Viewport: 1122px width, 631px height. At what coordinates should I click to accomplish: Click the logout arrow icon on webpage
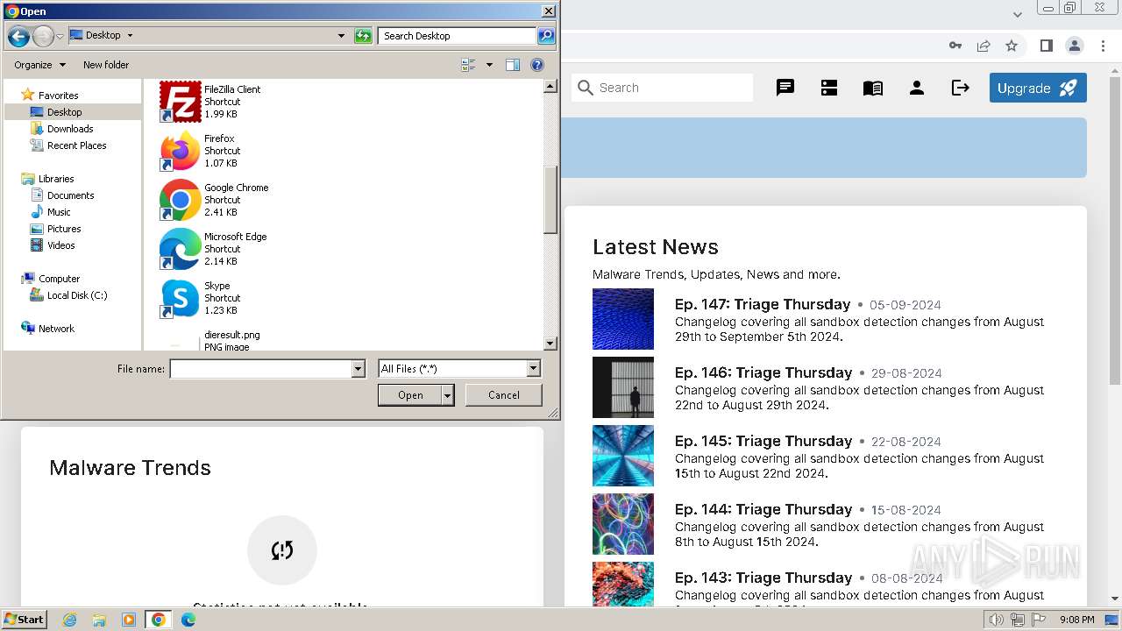(x=961, y=88)
